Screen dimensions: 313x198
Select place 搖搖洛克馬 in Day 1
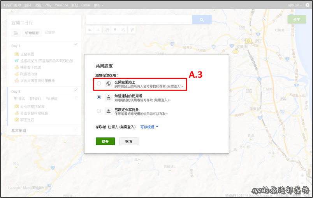(x=47, y=61)
